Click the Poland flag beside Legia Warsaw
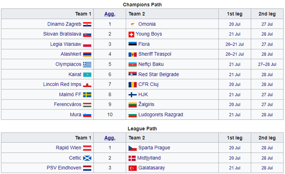 [x=87, y=44]
